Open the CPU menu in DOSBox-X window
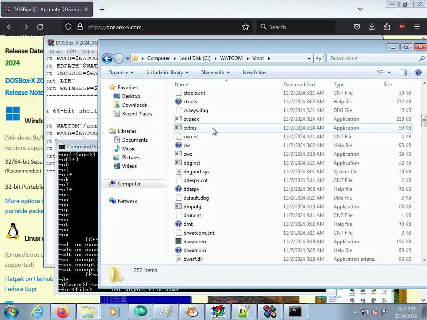The image size is (427, 320). point(71,51)
